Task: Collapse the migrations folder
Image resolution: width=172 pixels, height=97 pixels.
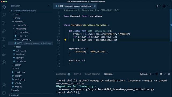Action: [x=21, y=29]
